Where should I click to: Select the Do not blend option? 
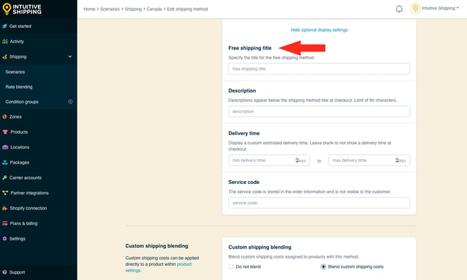pos(231,267)
